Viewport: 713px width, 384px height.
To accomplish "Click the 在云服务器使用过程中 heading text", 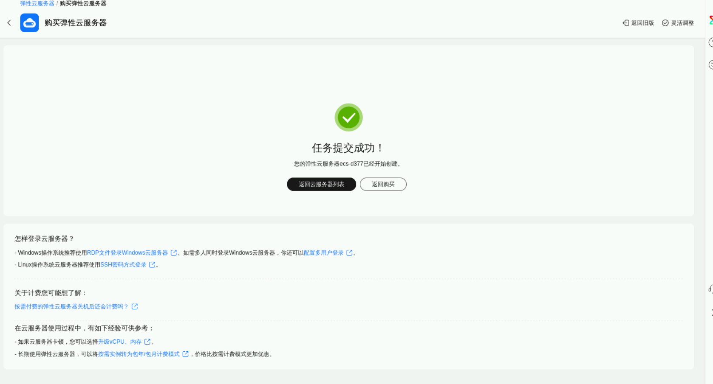I will pos(84,328).
